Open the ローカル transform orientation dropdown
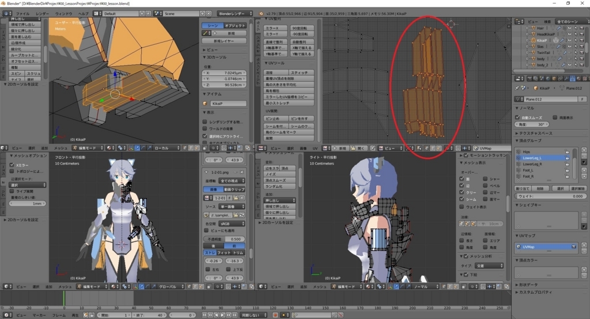 166,148
